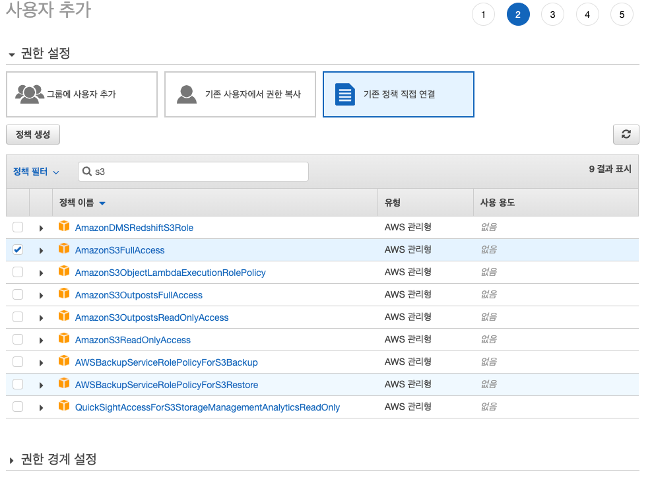The height and width of the screenshot is (499, 652).
Task: Check the AWSBackupServiceRolePolicyForS3Restore checkbox
Action: click(18, 384)
